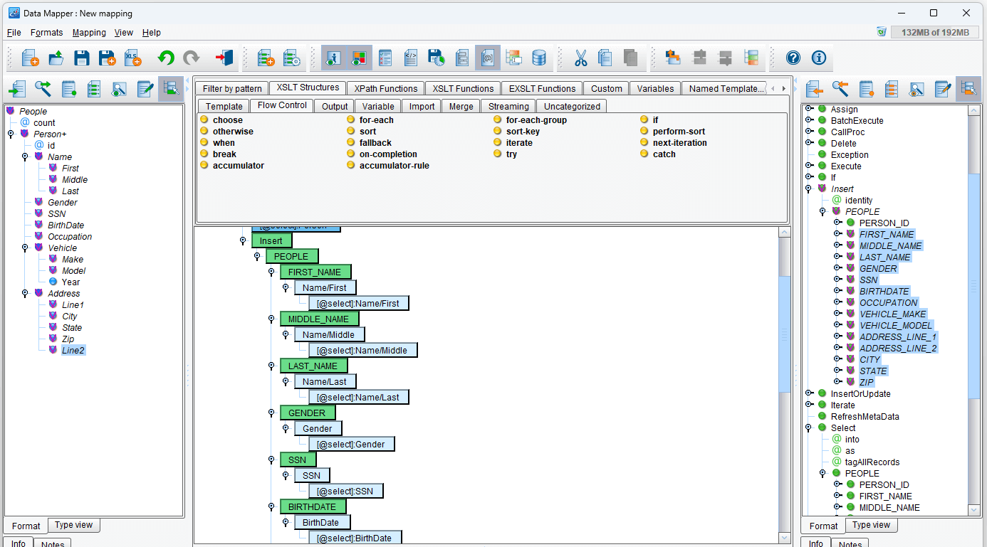
Task: Toggle the highlighted tree-cursor button above People tree
Action: pyautogui.click(x=170, y=89)
